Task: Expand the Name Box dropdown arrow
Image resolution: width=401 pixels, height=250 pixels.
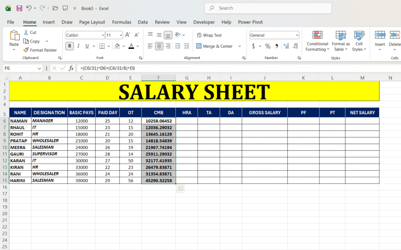Action: (39, 68)
